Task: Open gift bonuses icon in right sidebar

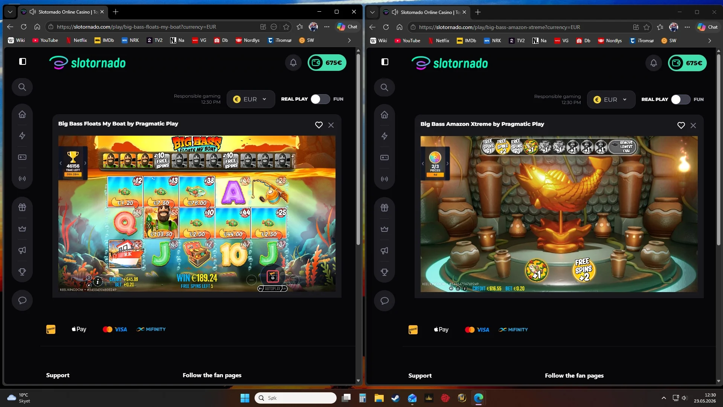Action: click(384, 208)
